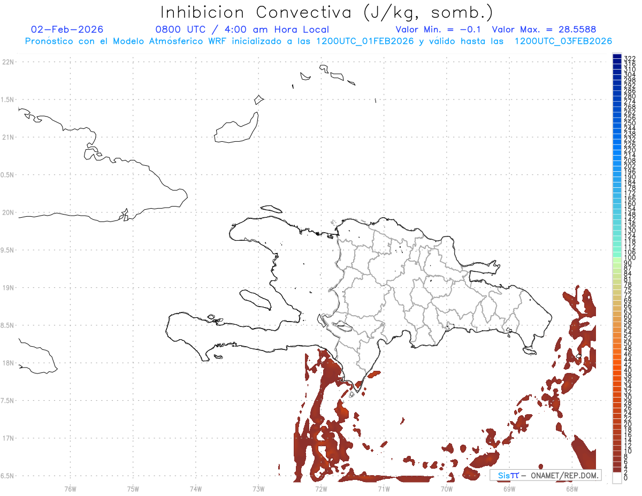This screenshot has height=496, width=642.
Task: Click the white swatch at the color bar bottom
Action: coord(617,477)
